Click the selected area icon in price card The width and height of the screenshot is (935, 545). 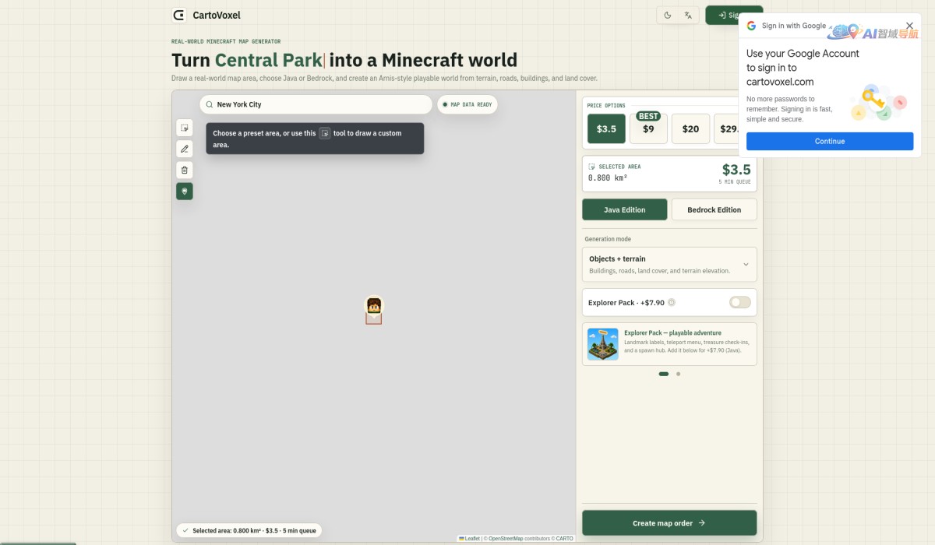click(x=591, y=167)
